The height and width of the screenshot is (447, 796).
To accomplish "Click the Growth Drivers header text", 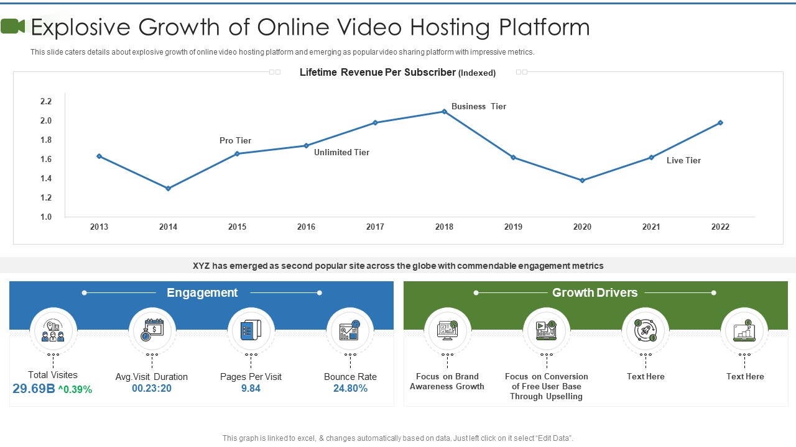I will coord(595,292).
